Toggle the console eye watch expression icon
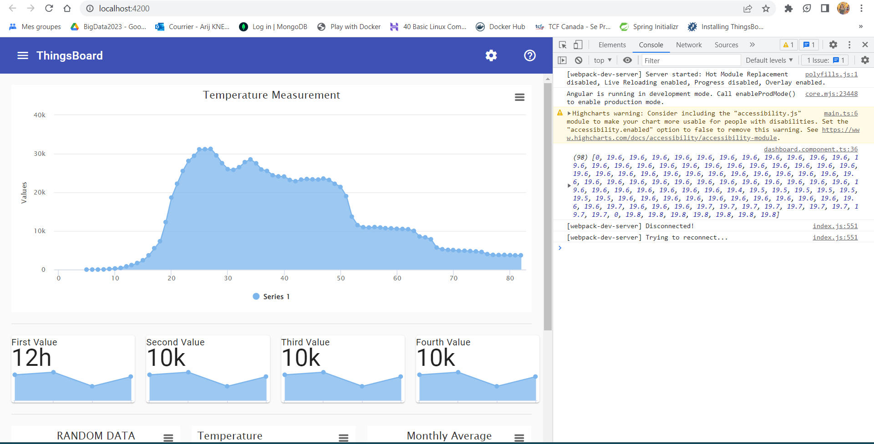Image resolution: width=874 pixels, height=444 pixels. click(x=628, y=60)
